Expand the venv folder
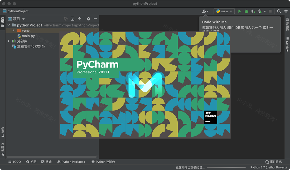 pos(13,30)
